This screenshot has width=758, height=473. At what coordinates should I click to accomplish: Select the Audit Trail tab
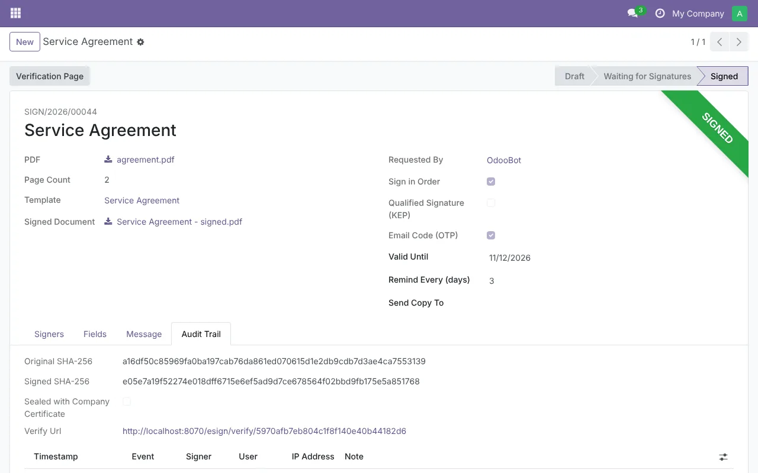(x=201, y=334)
